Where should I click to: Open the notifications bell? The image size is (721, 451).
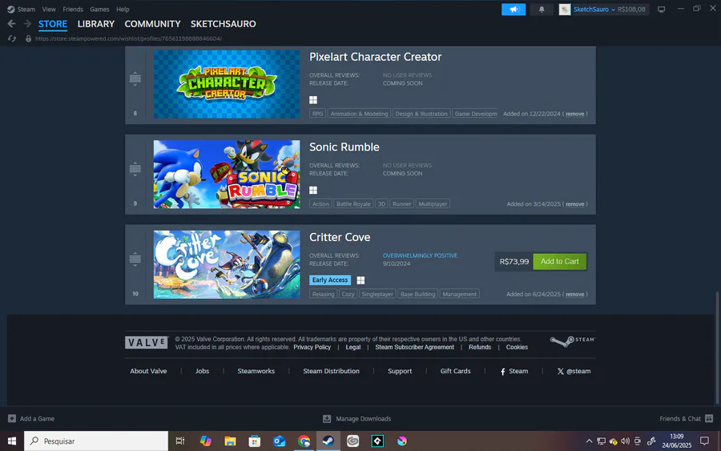542,9
